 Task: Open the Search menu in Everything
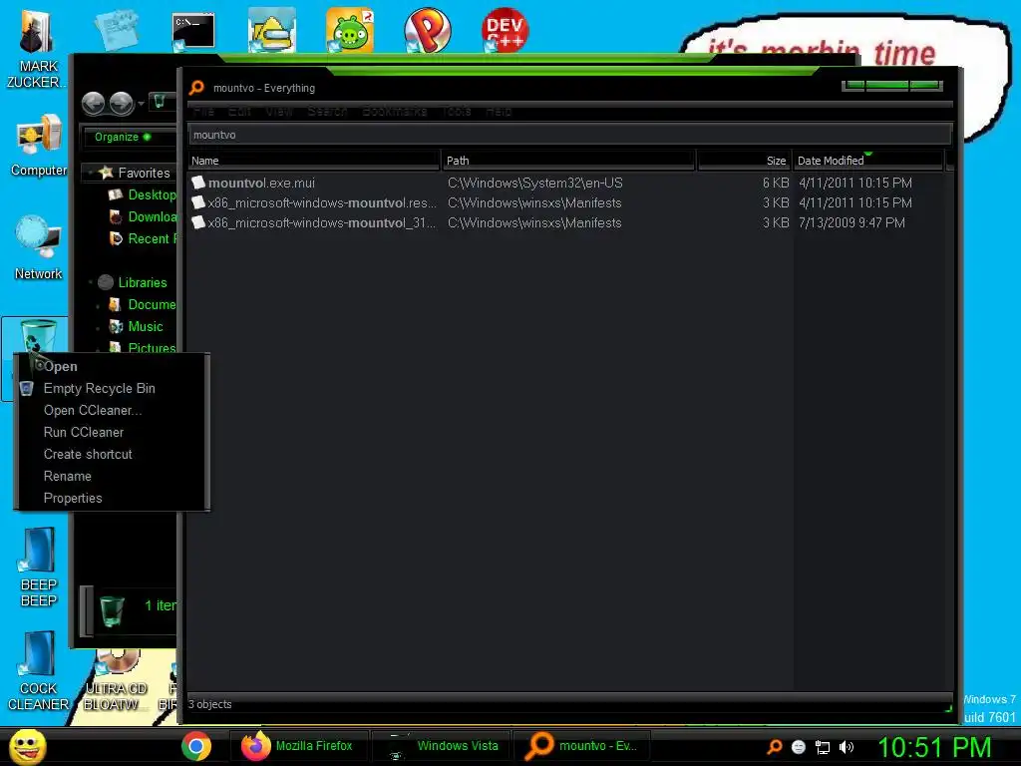pos(327,112)
